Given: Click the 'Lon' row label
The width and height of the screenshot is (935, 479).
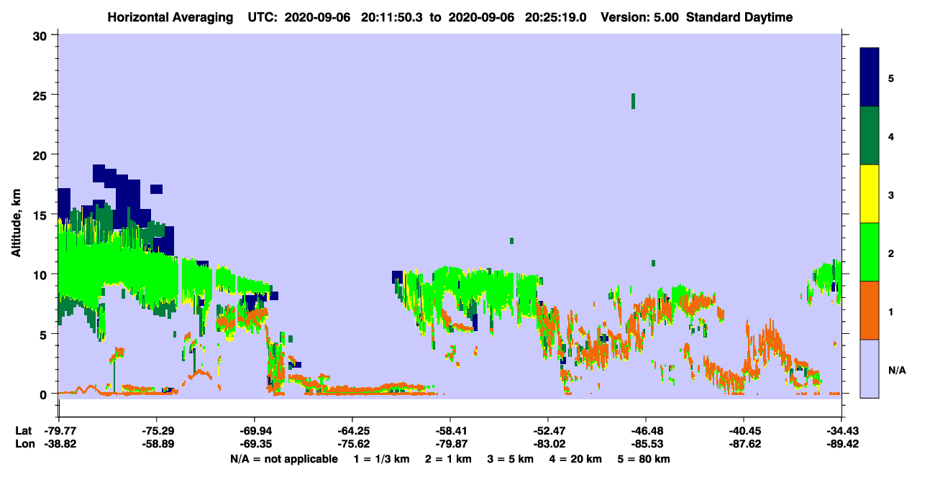Looking at the screenshot, I should point(24,444).
